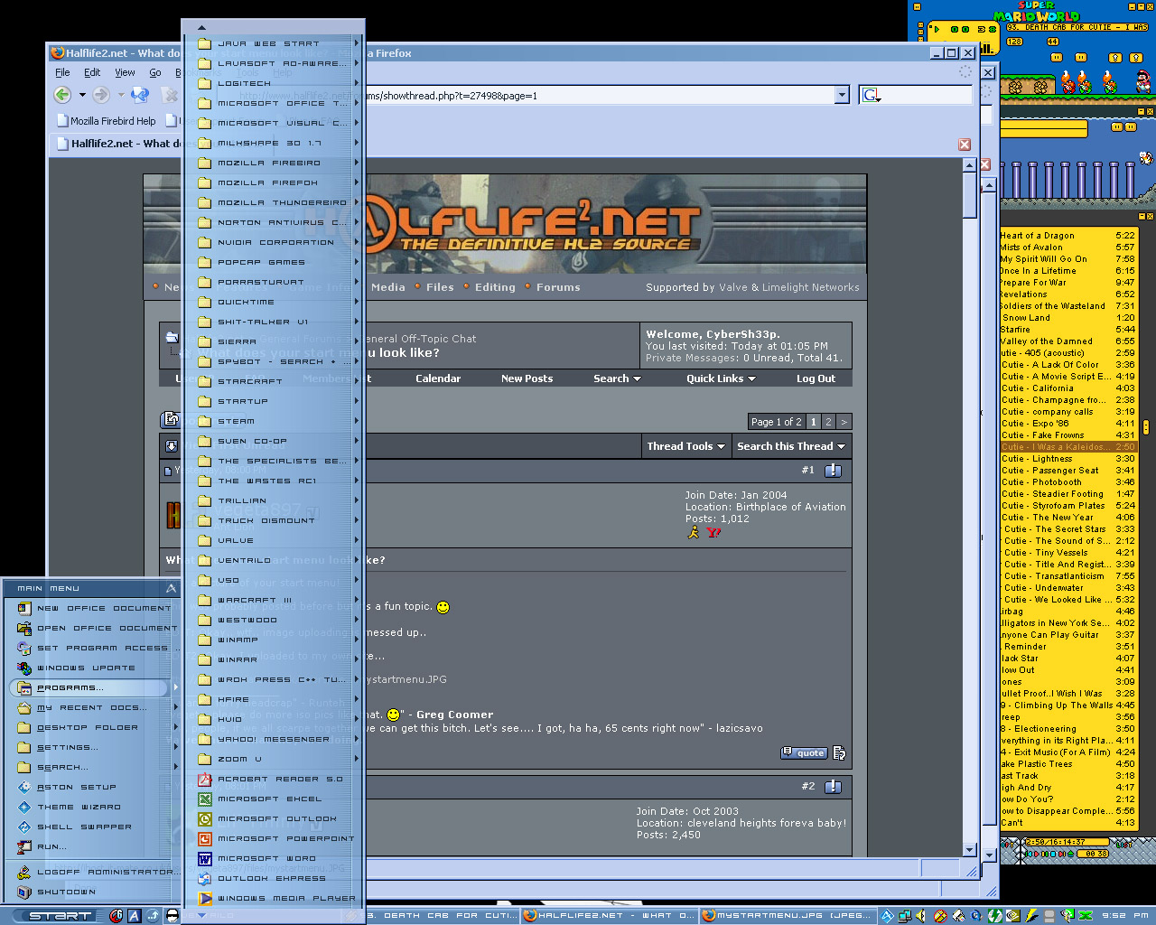Click the Mozilla Firebird Help bookmark
Screen dimensions: 1156x925
click(x=106, y=120)
